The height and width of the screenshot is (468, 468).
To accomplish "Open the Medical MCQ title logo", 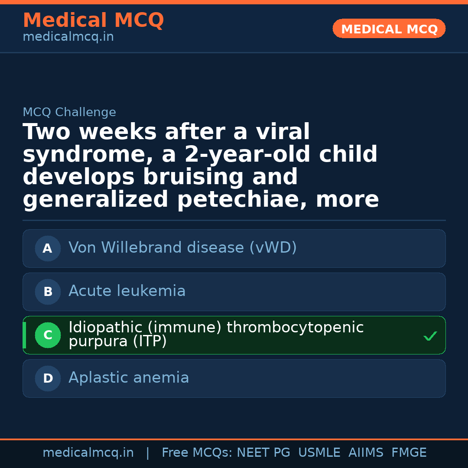I will 93,20.
